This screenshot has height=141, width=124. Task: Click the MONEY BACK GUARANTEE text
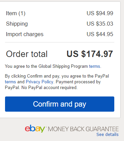tap(83, 129)
